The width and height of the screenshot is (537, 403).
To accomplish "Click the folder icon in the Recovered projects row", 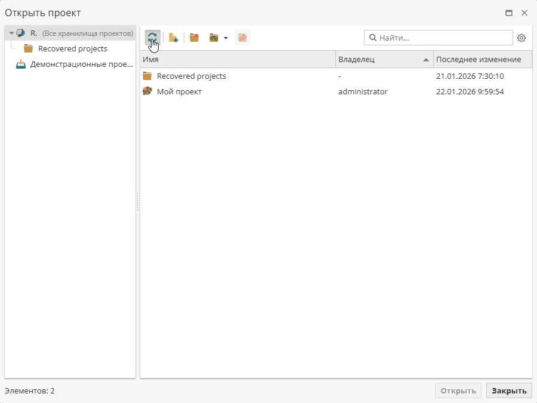I will click(147, 76).
